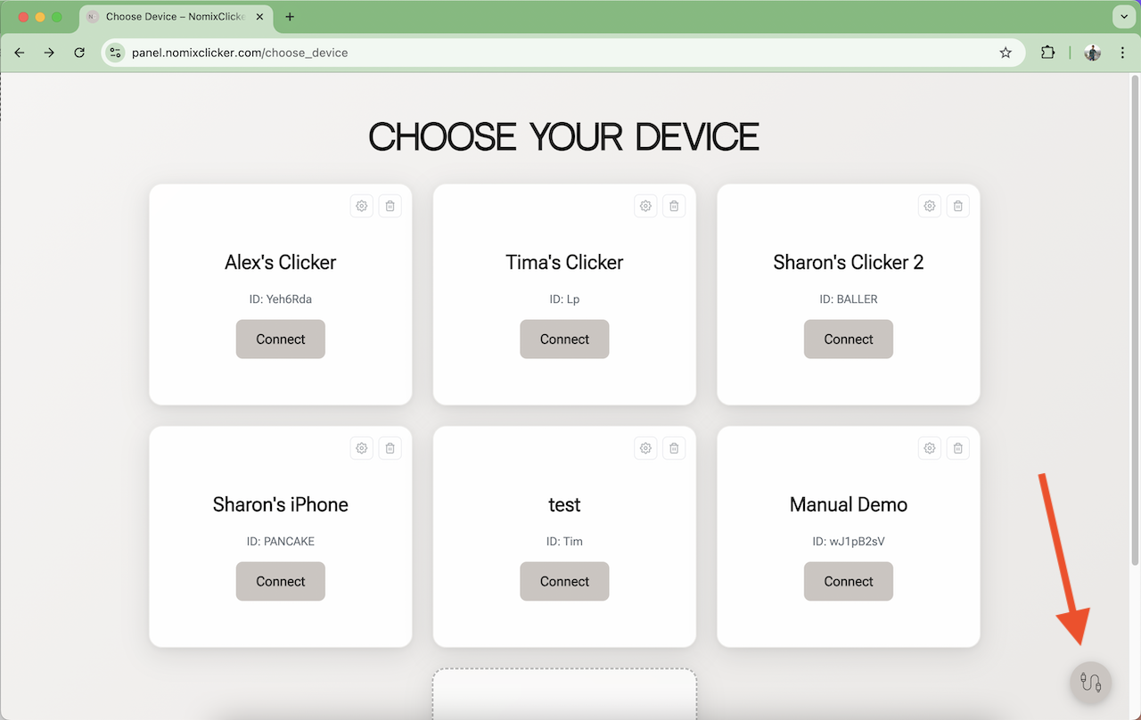1141x720 pixels.
Task: Connect to Manual Demo
Action: coord(849,582)
